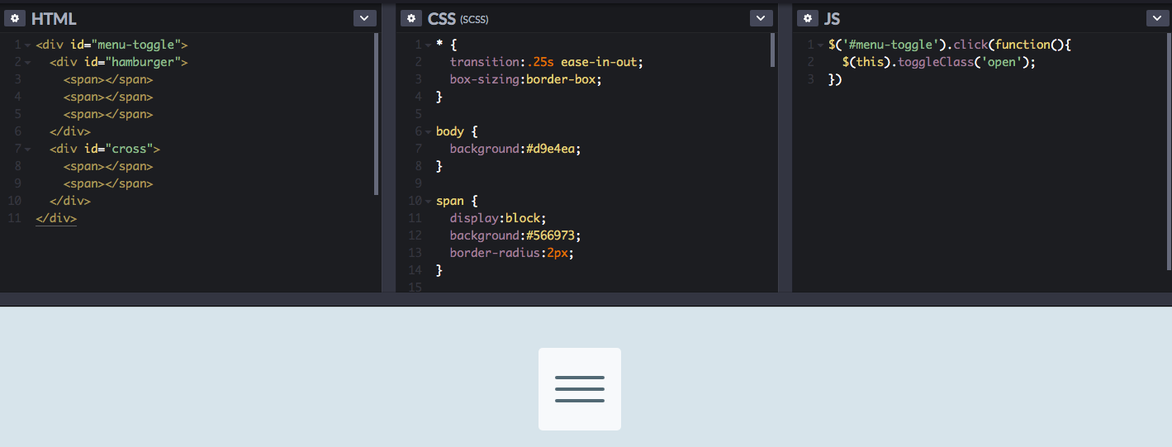Select the HTML panel title
Viewport: 1172px width, 447px height.
tap(54, 18)
